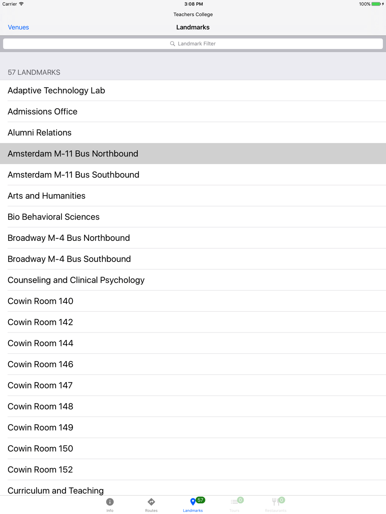
Task: Tap the Tours list icon
Action: 234,502
